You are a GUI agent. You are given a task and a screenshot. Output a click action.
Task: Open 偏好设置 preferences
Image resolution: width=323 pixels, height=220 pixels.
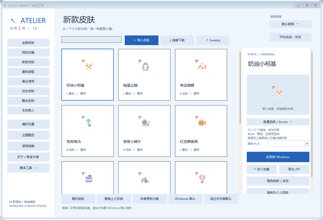click(x=28, y=124)
